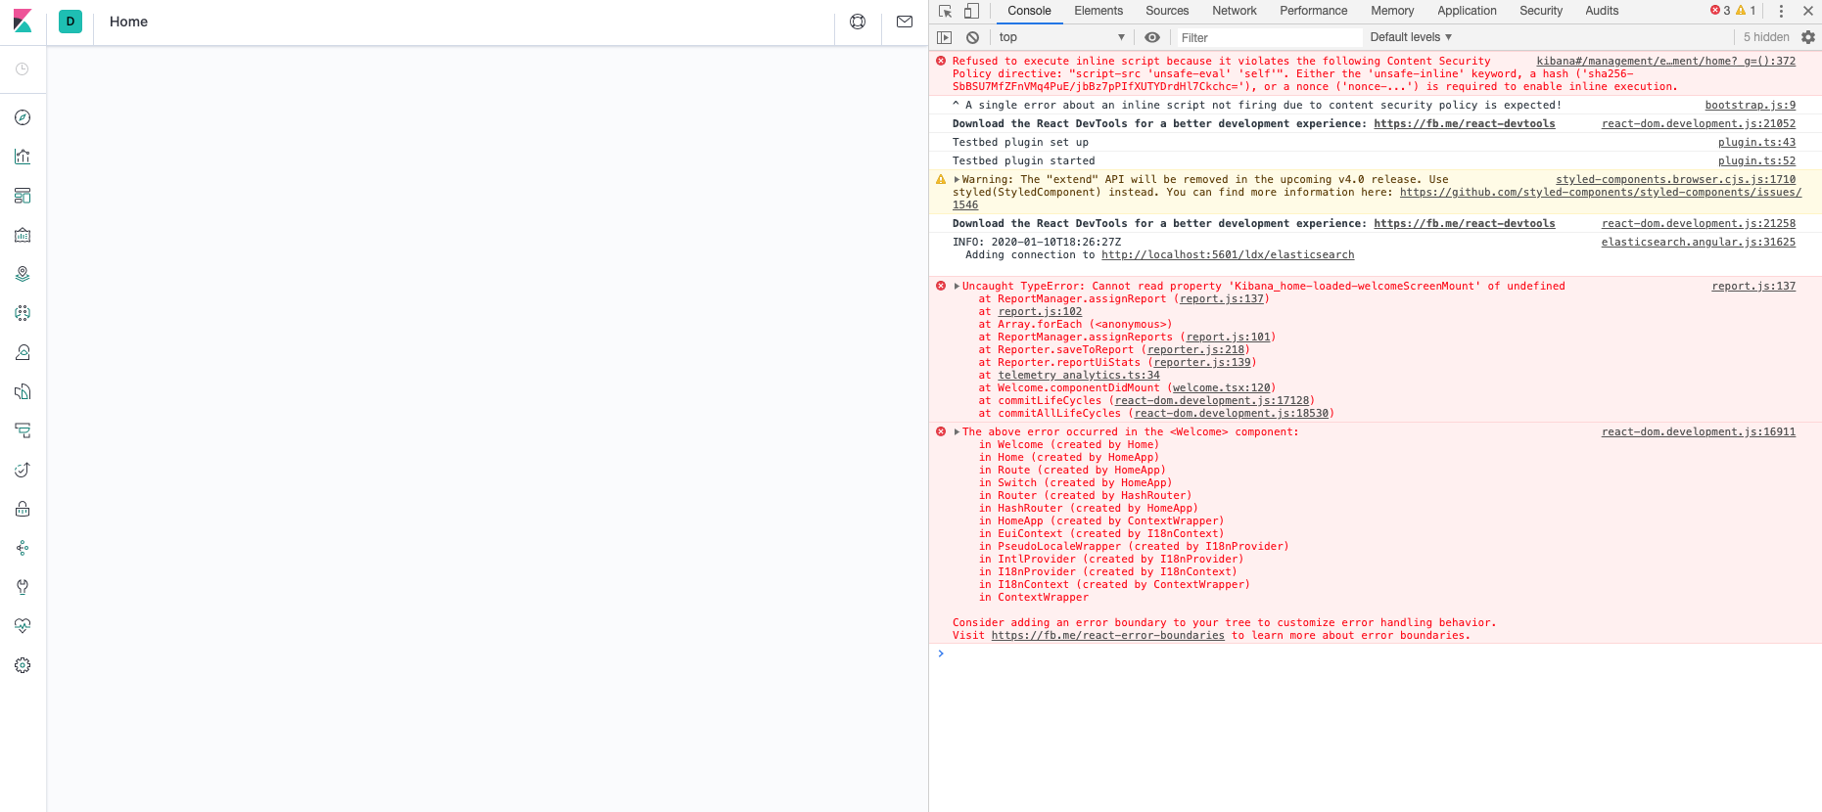Switch to the Sources tab
1822x812 pixels.
coord(1167,11)
